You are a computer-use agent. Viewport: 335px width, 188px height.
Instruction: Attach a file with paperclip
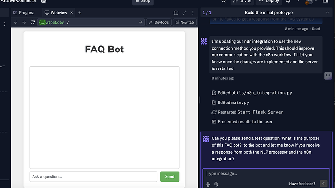[x=216, y=184]
